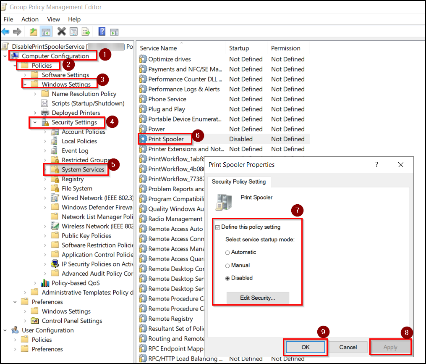Viewport: 426px width, 364px height.
Task: Click the User Configuration node icon
Action: [15, 330]
